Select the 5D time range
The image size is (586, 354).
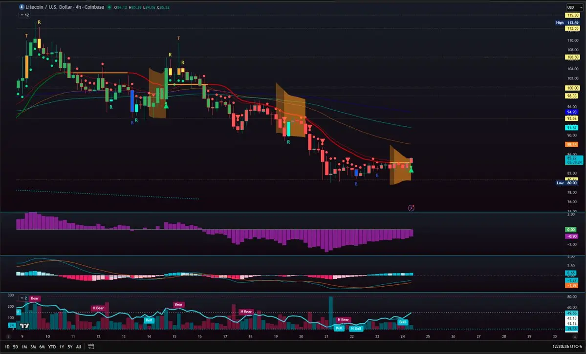click(x=15, y=347)
